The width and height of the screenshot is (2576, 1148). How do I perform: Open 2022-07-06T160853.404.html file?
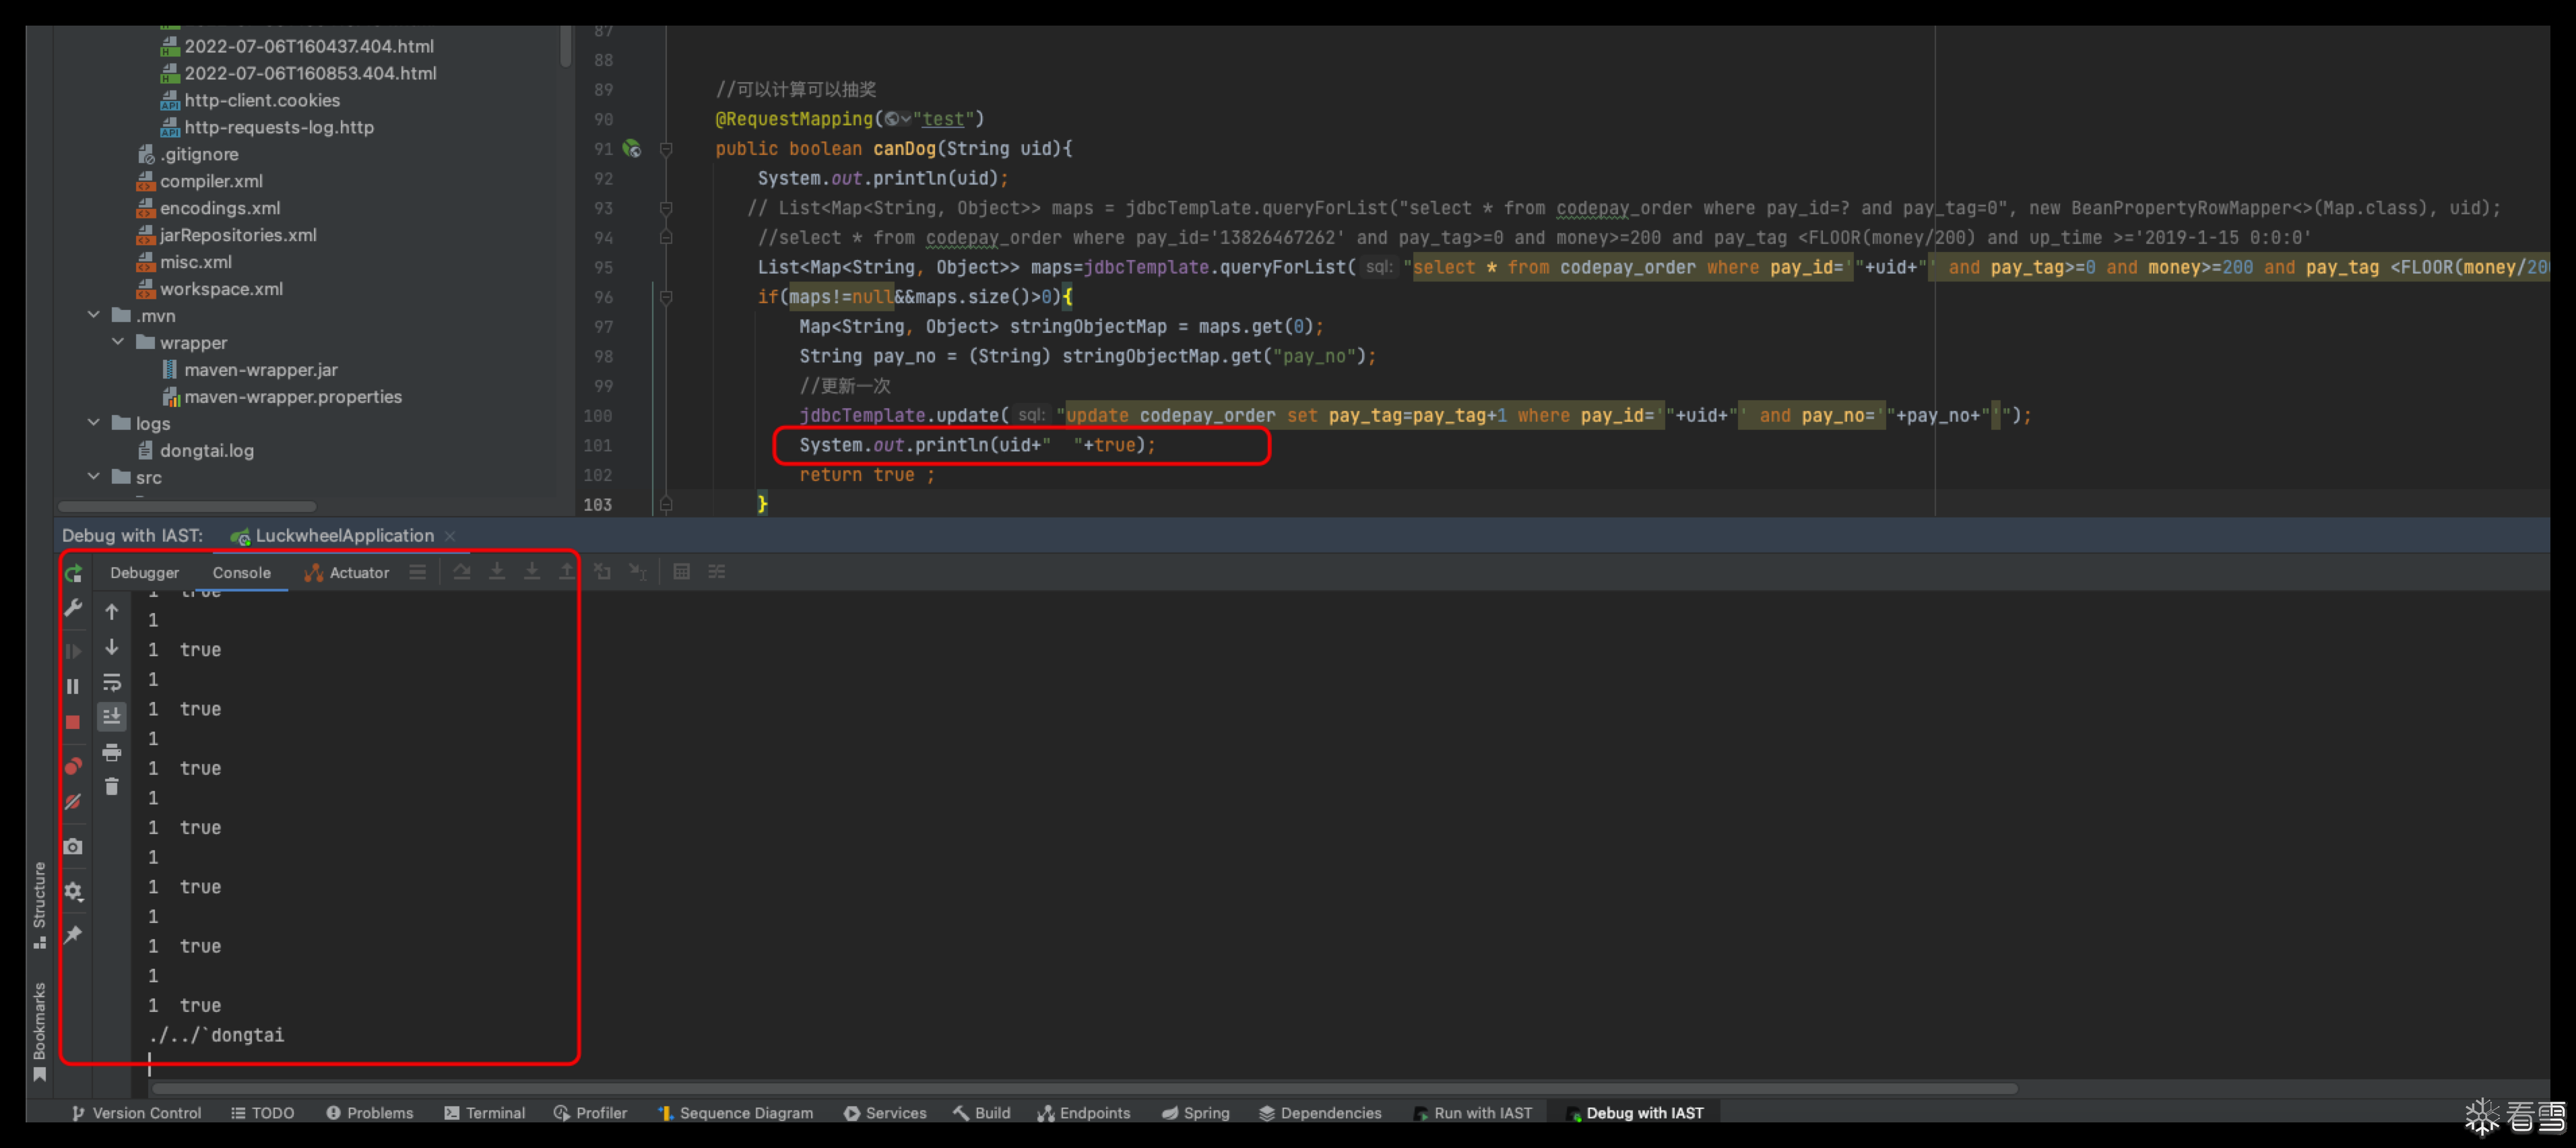coord(299,73)
